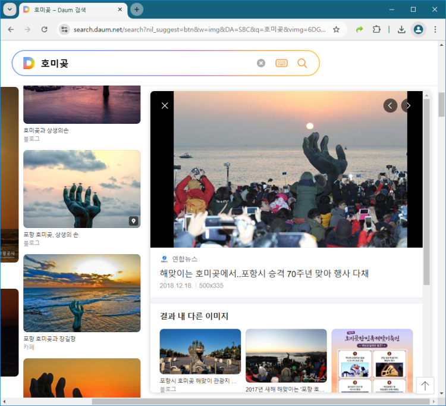Click the browser forward arrow
446x406 pixels.
point(27,29)
